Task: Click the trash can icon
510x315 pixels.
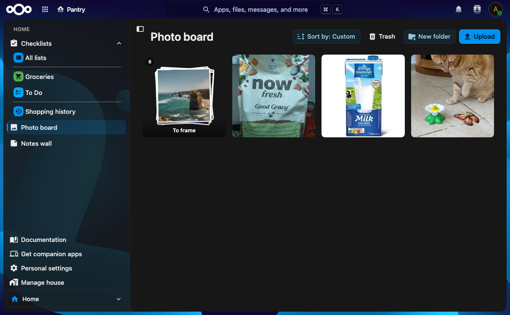Action: point(372,37)
